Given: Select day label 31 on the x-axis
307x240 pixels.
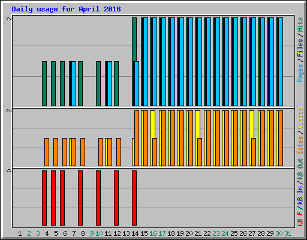Looking at the screenshot, I should [288, 233].
